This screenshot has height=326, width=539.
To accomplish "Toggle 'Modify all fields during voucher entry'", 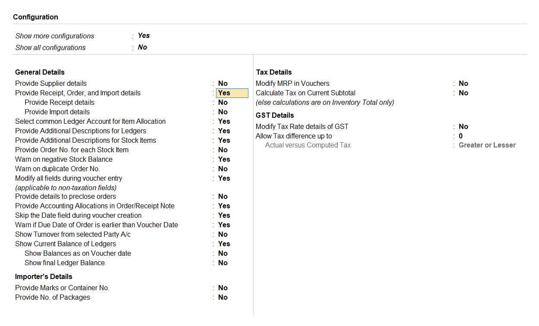I will pyautogui.click(x=224, y=179).
